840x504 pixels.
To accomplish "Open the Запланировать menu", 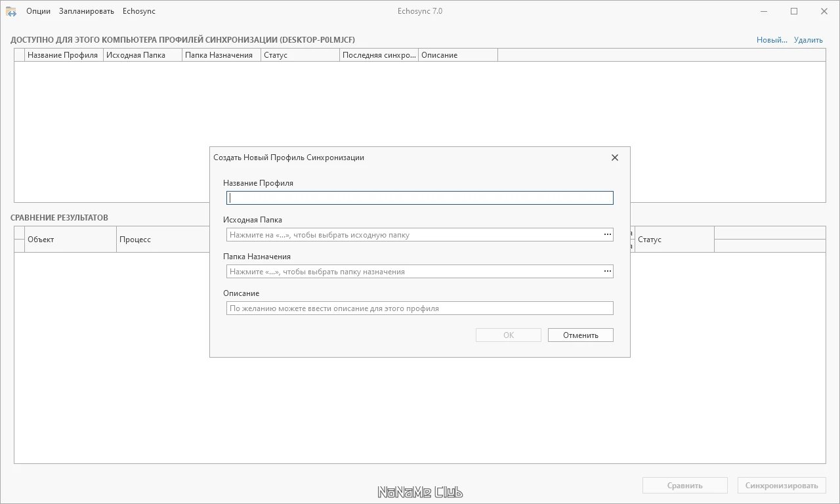I will click(86, 11).
